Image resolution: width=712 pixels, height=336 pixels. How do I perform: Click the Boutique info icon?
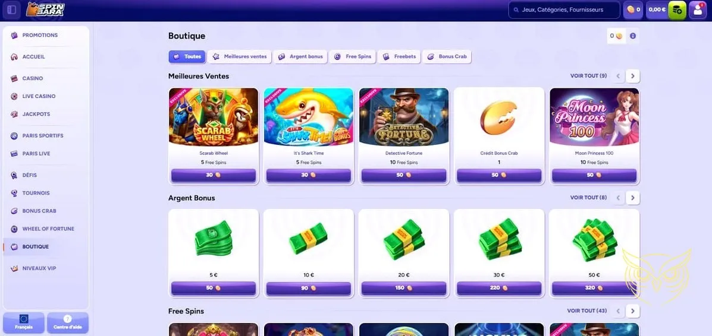632,36
